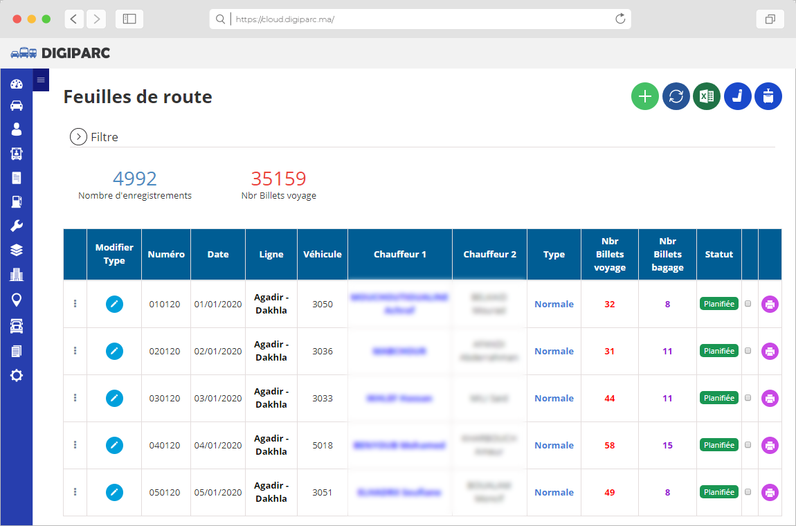Check the checkbox on row 010120
796x526 pixels.
click(x=750, y=304)
